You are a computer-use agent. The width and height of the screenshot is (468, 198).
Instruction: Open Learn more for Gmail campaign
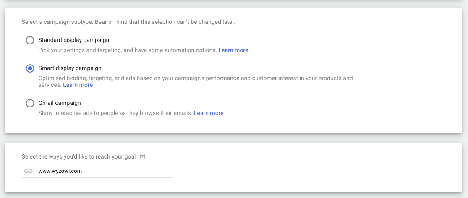point(209,113)
